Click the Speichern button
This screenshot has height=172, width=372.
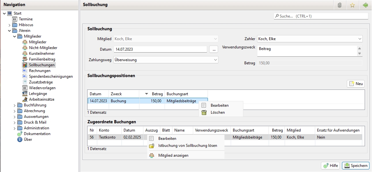tap(356, 166)
